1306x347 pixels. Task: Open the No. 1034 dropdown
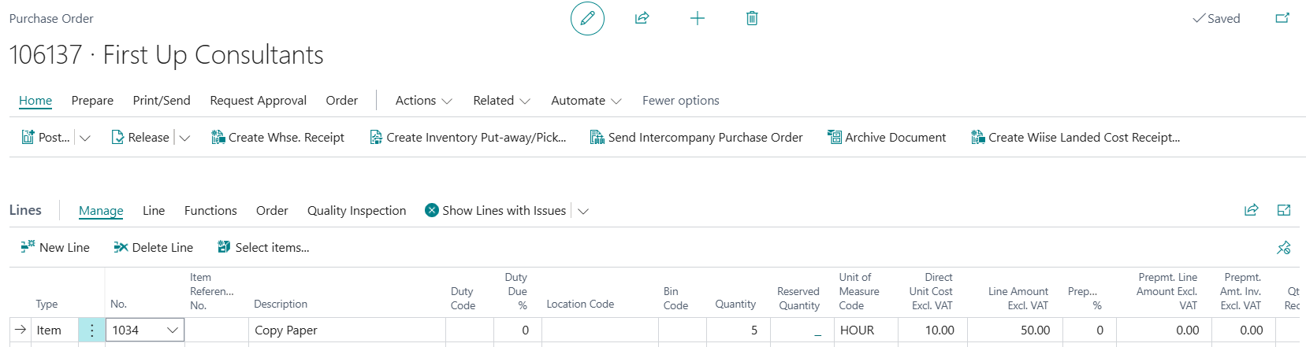pyautogui.click(x=173, y=330)
